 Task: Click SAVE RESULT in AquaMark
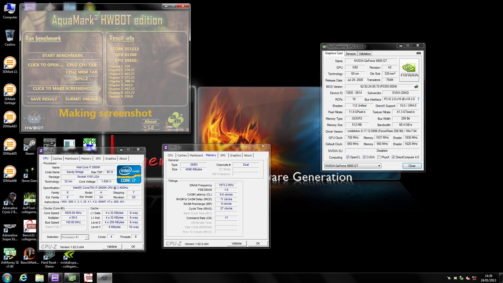44,99
